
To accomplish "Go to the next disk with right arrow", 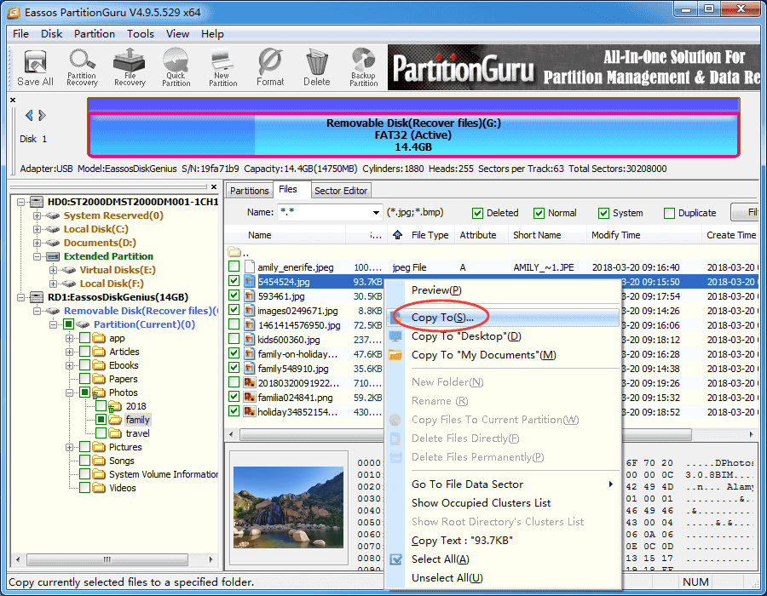I will click(42, 115).
